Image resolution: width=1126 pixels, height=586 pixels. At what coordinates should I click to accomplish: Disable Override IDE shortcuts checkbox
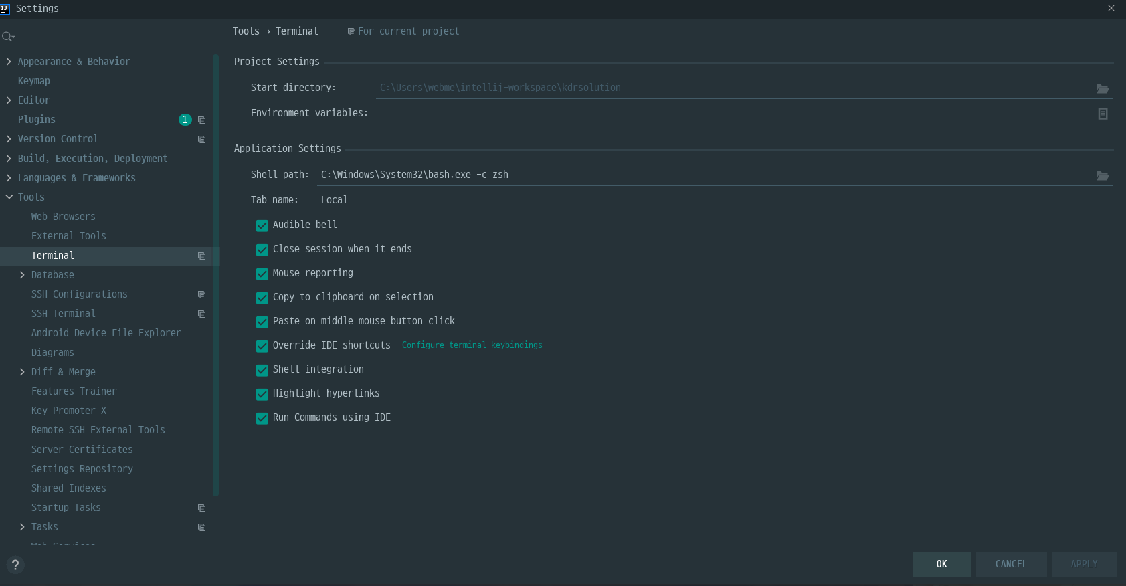click(262, 346)
